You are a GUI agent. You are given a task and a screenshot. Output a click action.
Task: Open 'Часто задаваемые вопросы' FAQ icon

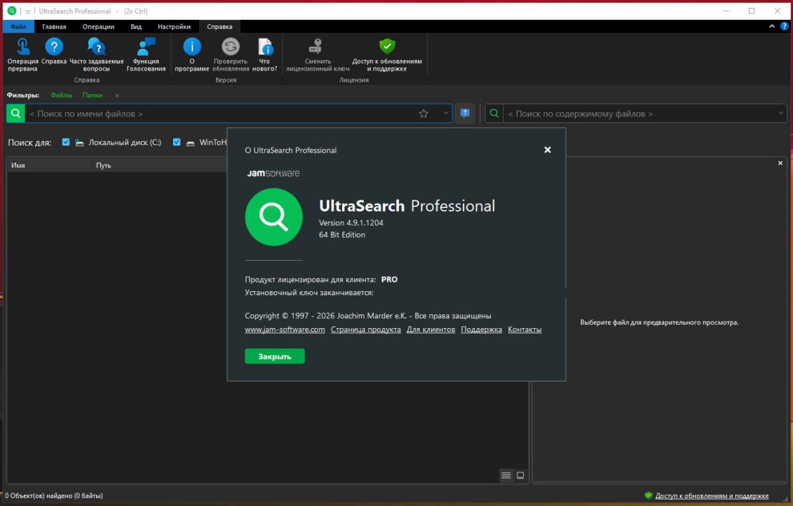coord(97,47)
